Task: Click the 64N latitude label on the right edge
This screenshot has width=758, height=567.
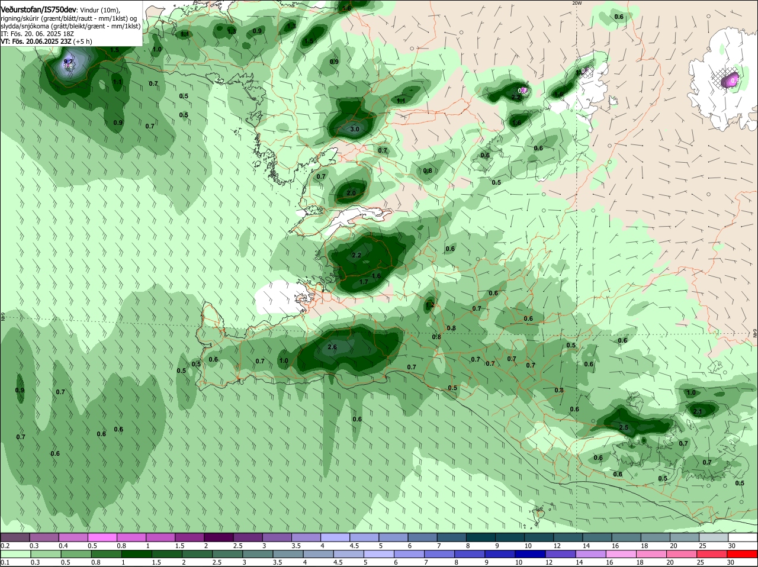Action: click(x=756, y=334)
